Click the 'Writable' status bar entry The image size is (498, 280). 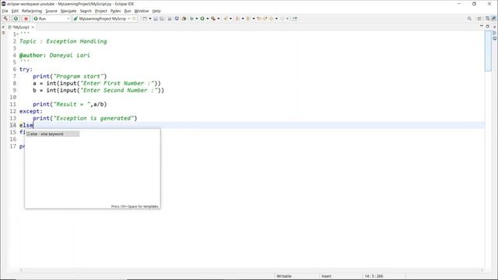(284, 276)
